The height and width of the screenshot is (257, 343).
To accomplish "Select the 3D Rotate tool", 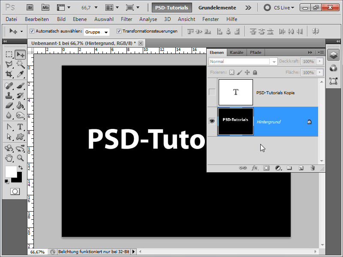I will (x=9, y=148).
